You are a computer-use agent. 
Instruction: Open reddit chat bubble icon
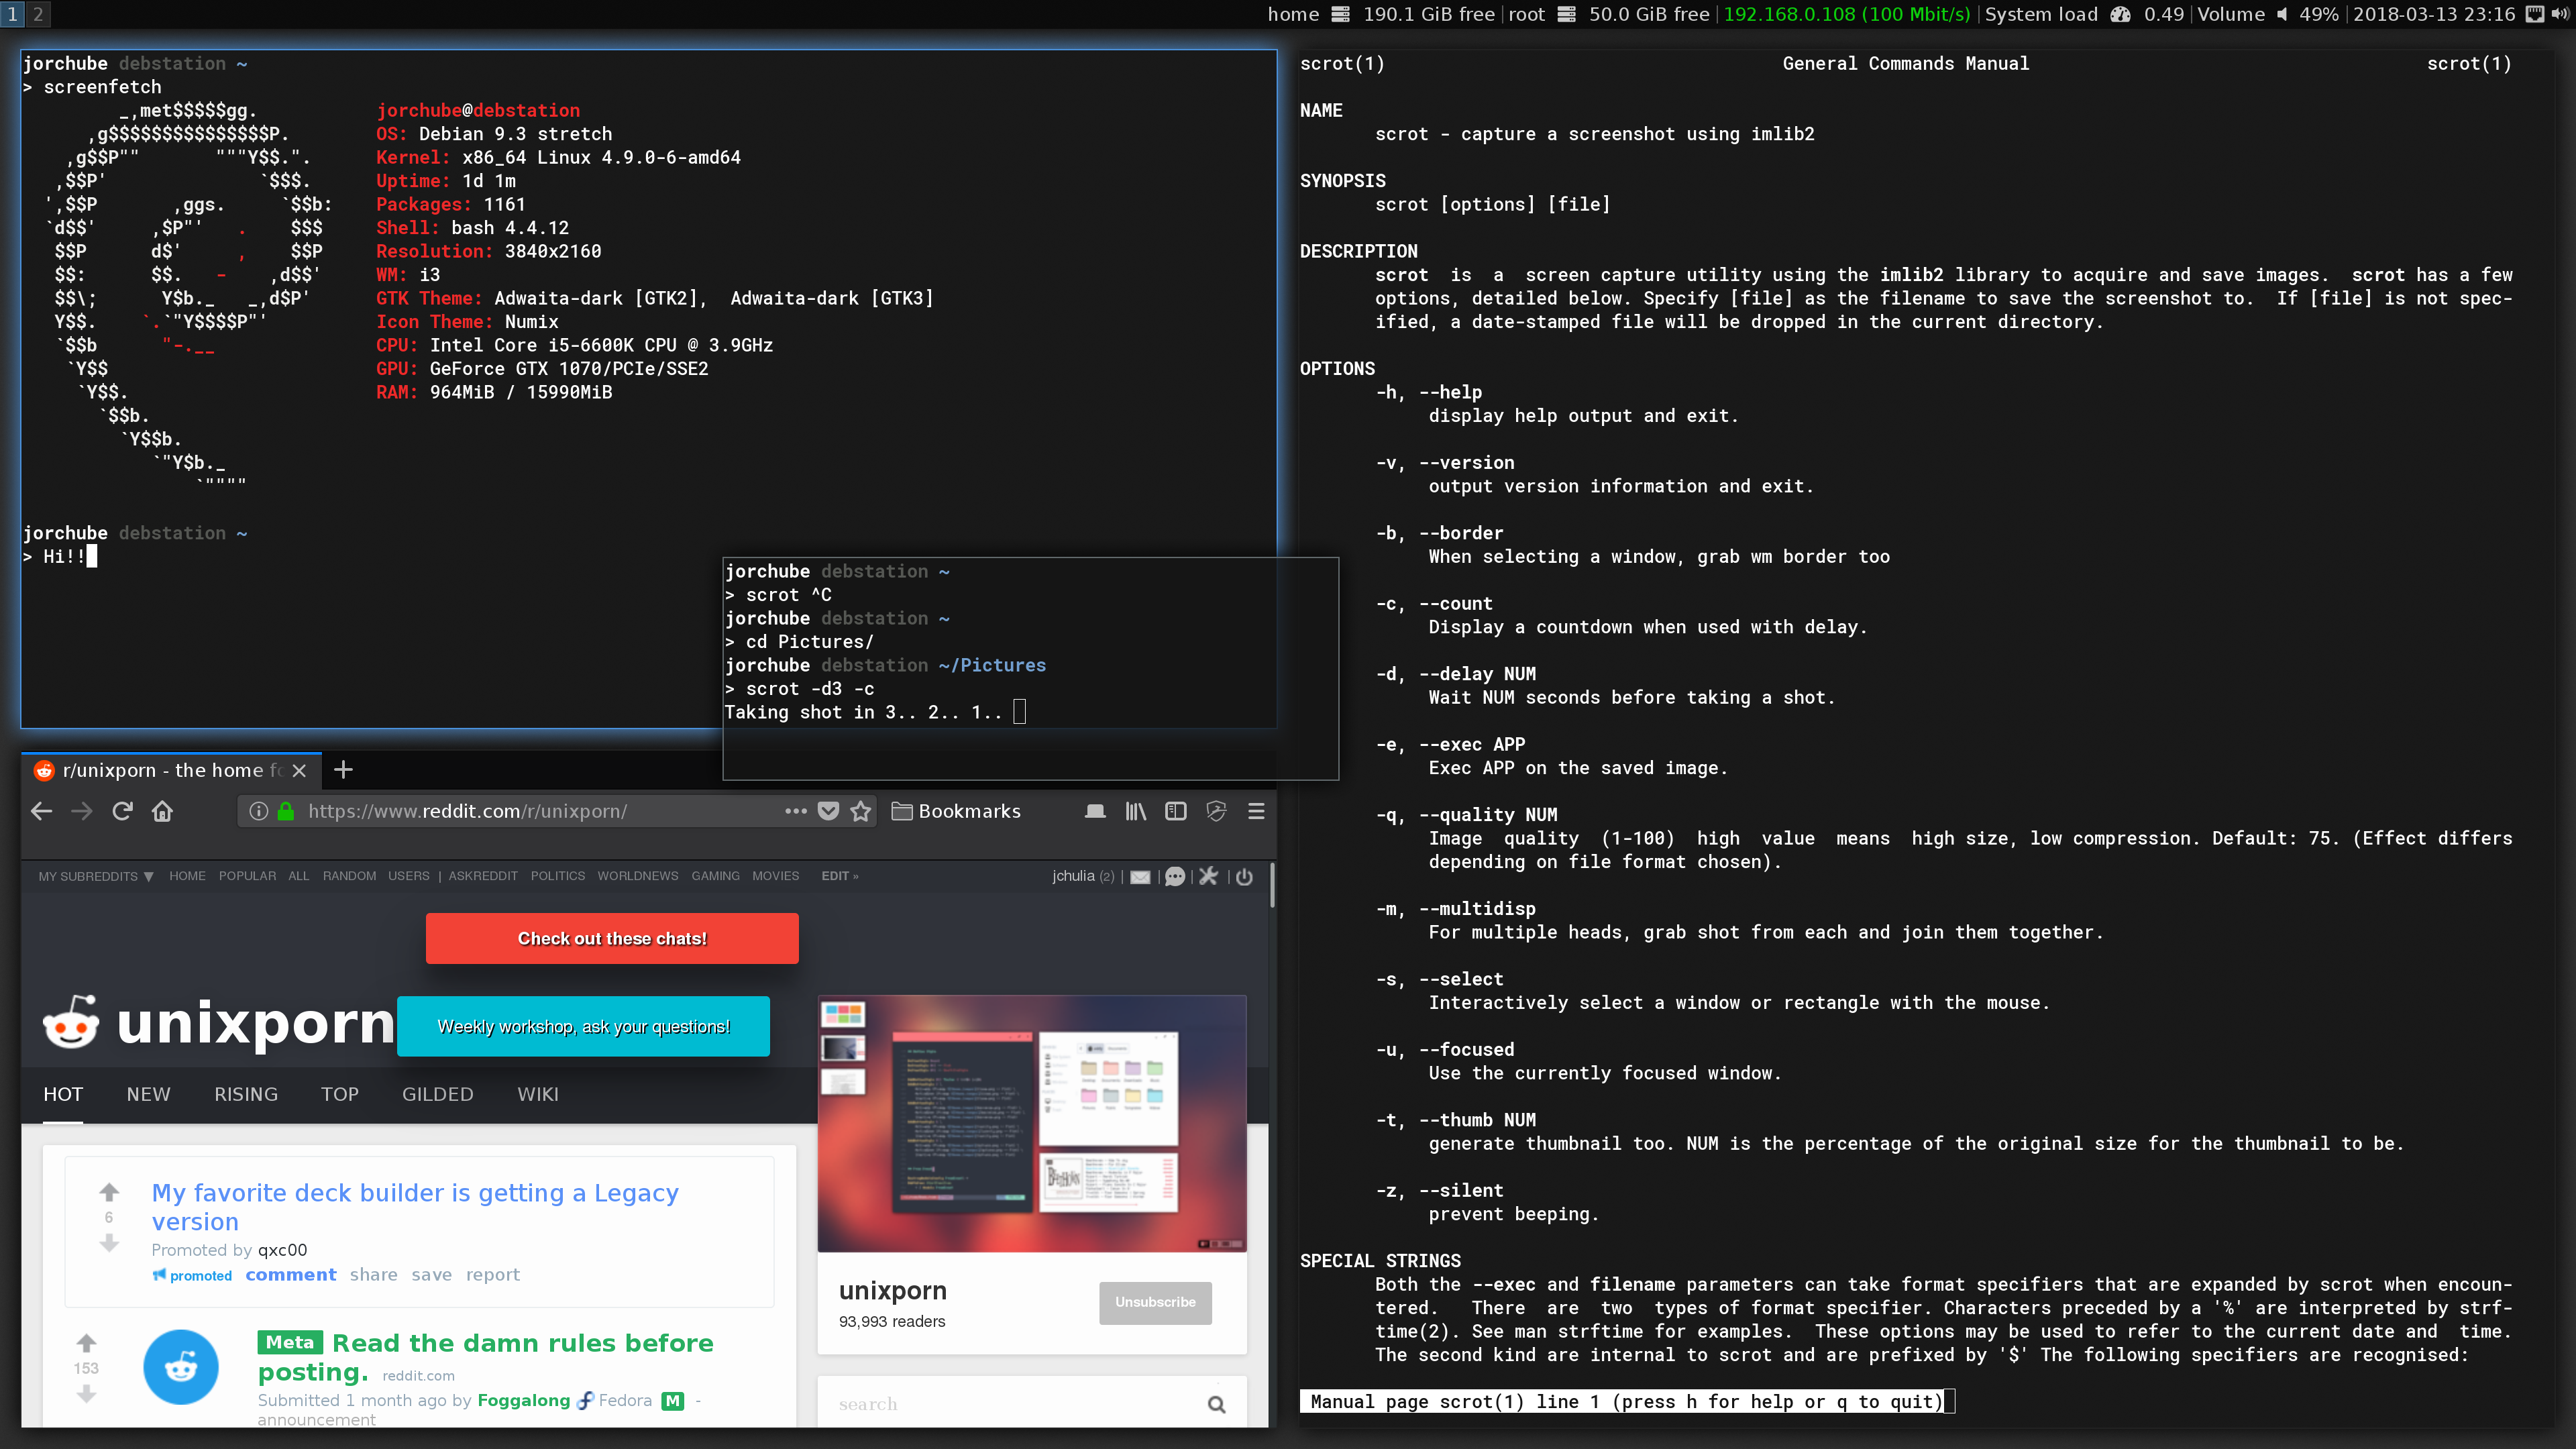click(x=1175, y=877)
